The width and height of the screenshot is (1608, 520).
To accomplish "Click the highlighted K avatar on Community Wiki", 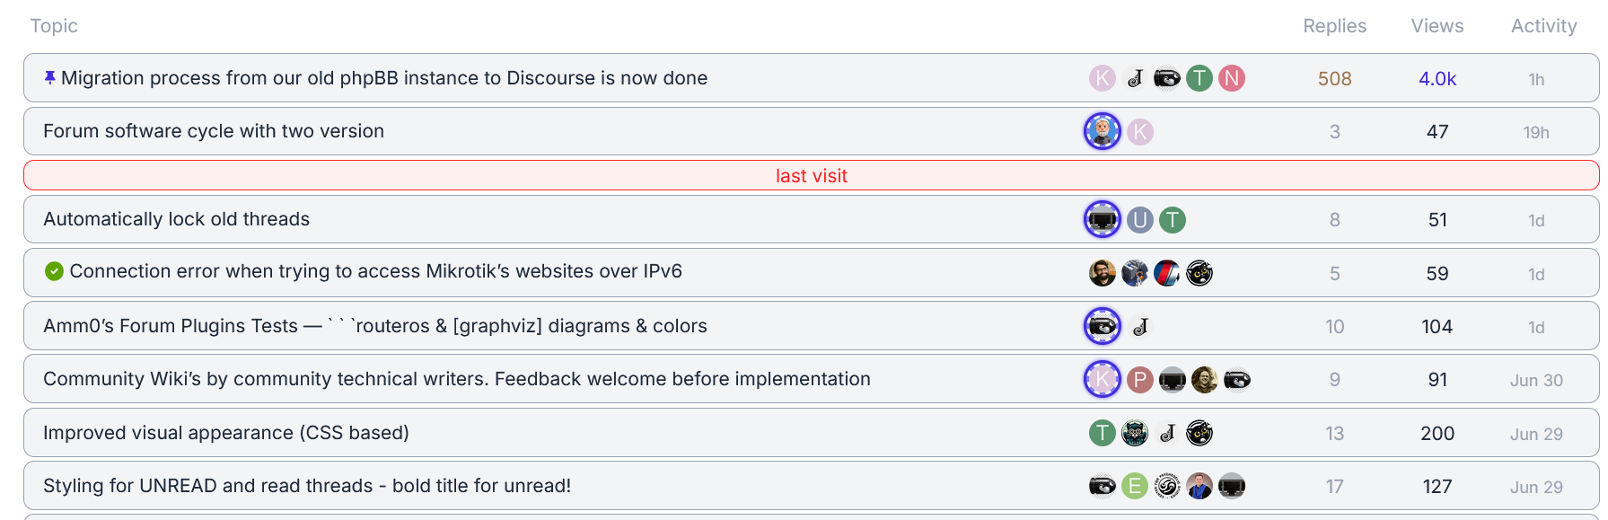I will click(x=1103, y=380).
